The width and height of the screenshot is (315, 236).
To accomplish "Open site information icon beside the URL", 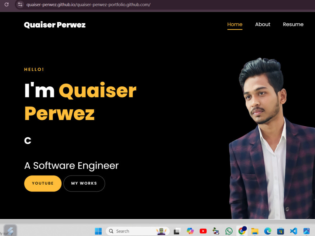I will (x=20, y=4).
